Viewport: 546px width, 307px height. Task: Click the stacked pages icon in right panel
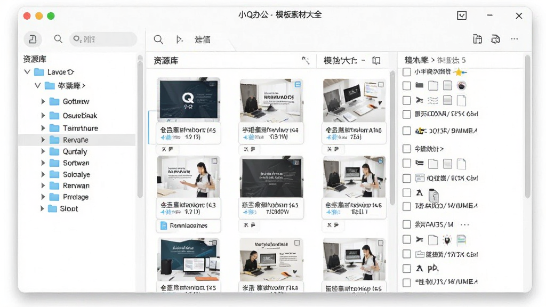433,195
